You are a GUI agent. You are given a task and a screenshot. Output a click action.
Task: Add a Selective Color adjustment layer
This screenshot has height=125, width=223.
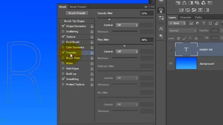coord(200,10)
